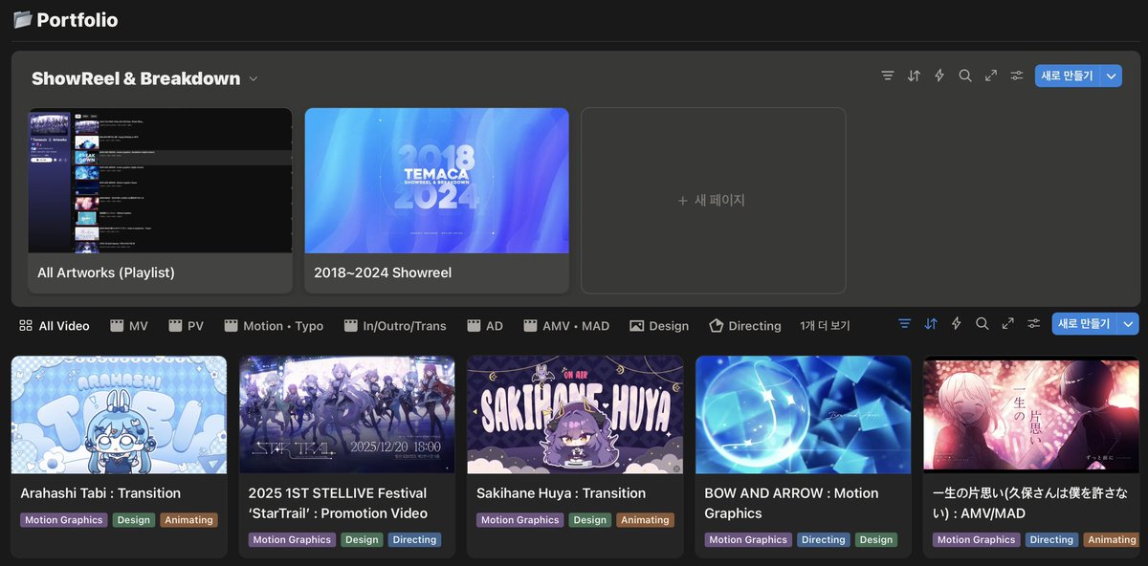Open automations lightning icon in ShowReel section
Image resolution: width=1148 pixels, height=566 pixels.
coord(939,76)
